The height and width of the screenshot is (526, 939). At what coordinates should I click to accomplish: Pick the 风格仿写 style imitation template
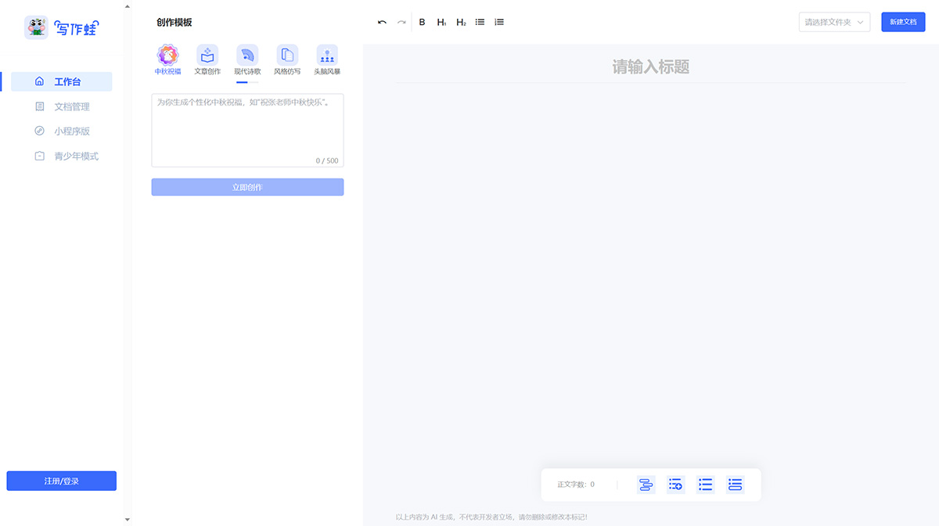coord(287,56)
